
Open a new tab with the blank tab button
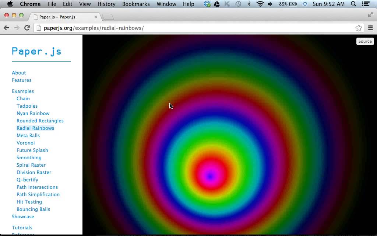coord(108,17)
